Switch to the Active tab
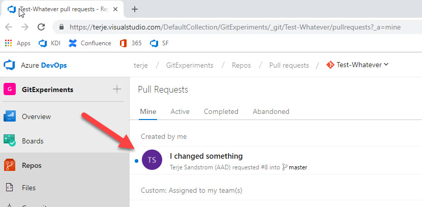 (180, 111)
